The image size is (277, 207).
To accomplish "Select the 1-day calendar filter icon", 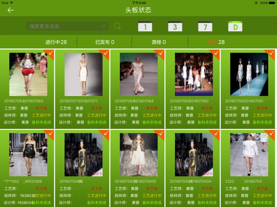I will click(x=145, y=27).
